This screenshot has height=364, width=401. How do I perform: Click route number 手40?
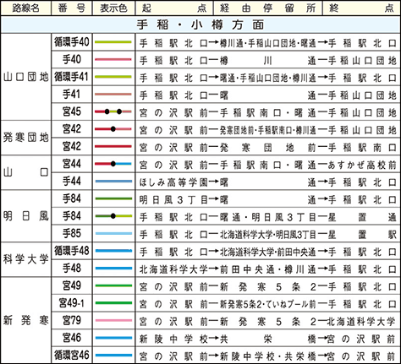tap(72, 60)
